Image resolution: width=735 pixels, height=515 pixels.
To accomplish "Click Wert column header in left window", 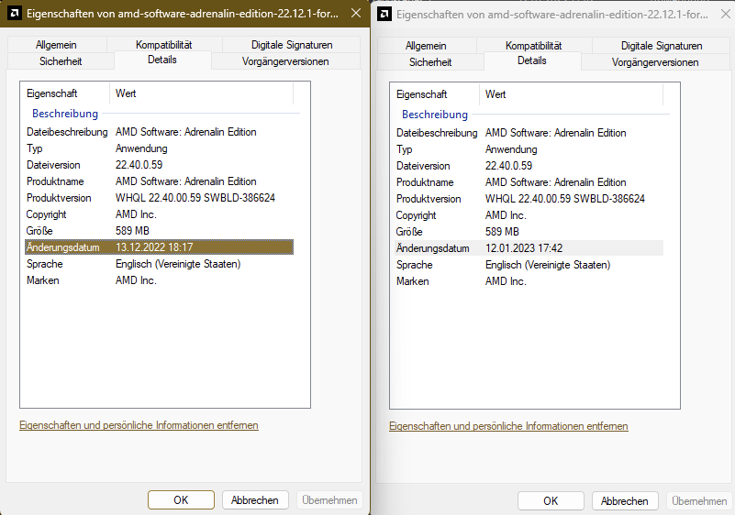I will [x=202, y=93].
